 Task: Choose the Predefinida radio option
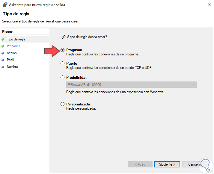click(62, 77)
